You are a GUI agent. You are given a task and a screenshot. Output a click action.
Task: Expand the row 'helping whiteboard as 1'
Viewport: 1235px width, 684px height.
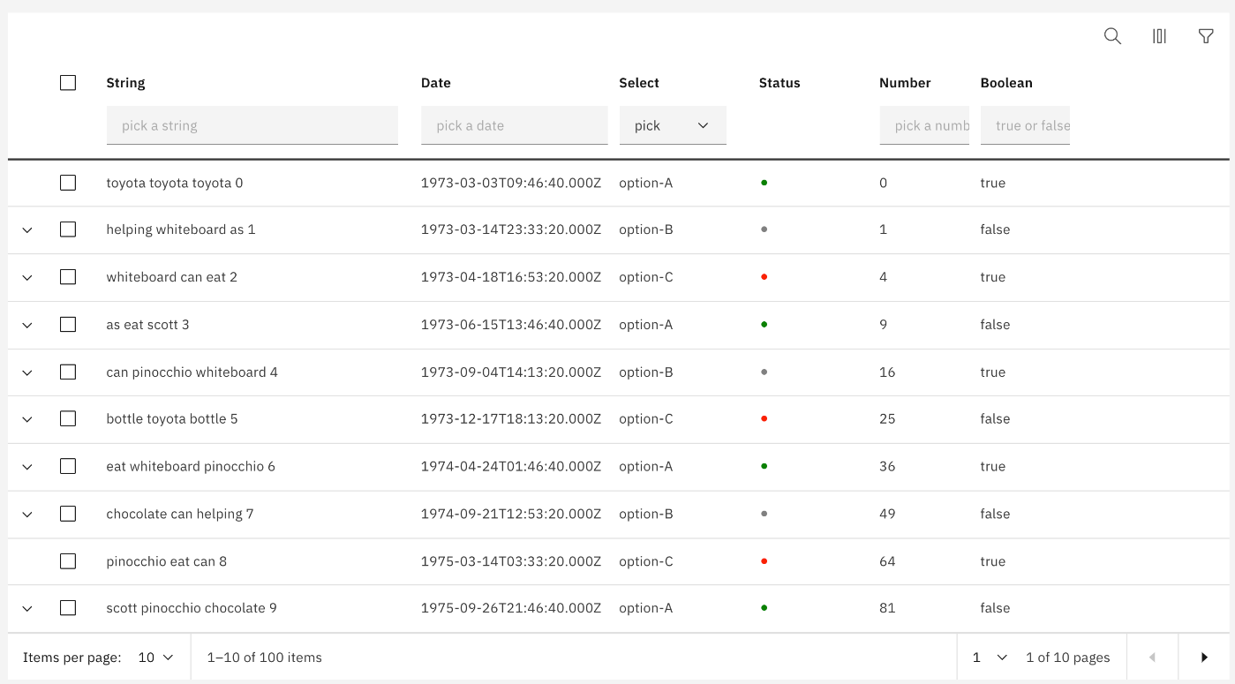click(x=26, y=229)
